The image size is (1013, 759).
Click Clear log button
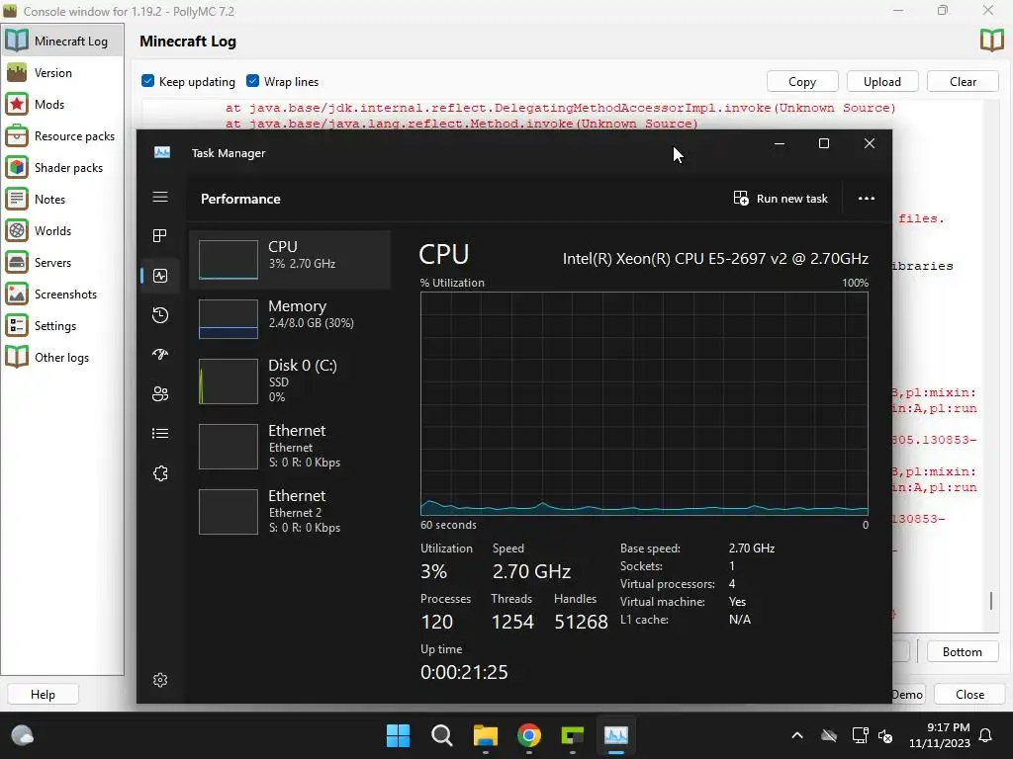963,82
